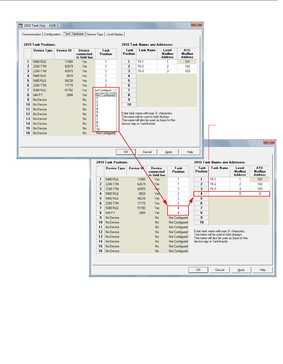Viewport: 283px width, 364px height.
Task: Click Device ID 62679 in upper window
Action: [x=64, y=66]
